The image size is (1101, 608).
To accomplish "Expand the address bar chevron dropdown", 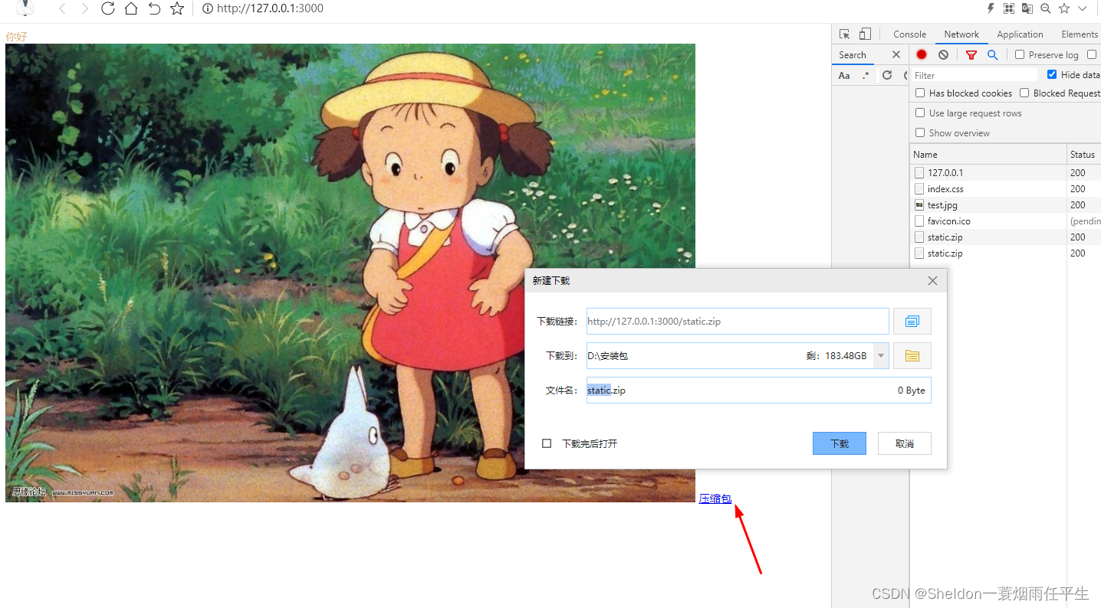I will (x=1083, y=8).
